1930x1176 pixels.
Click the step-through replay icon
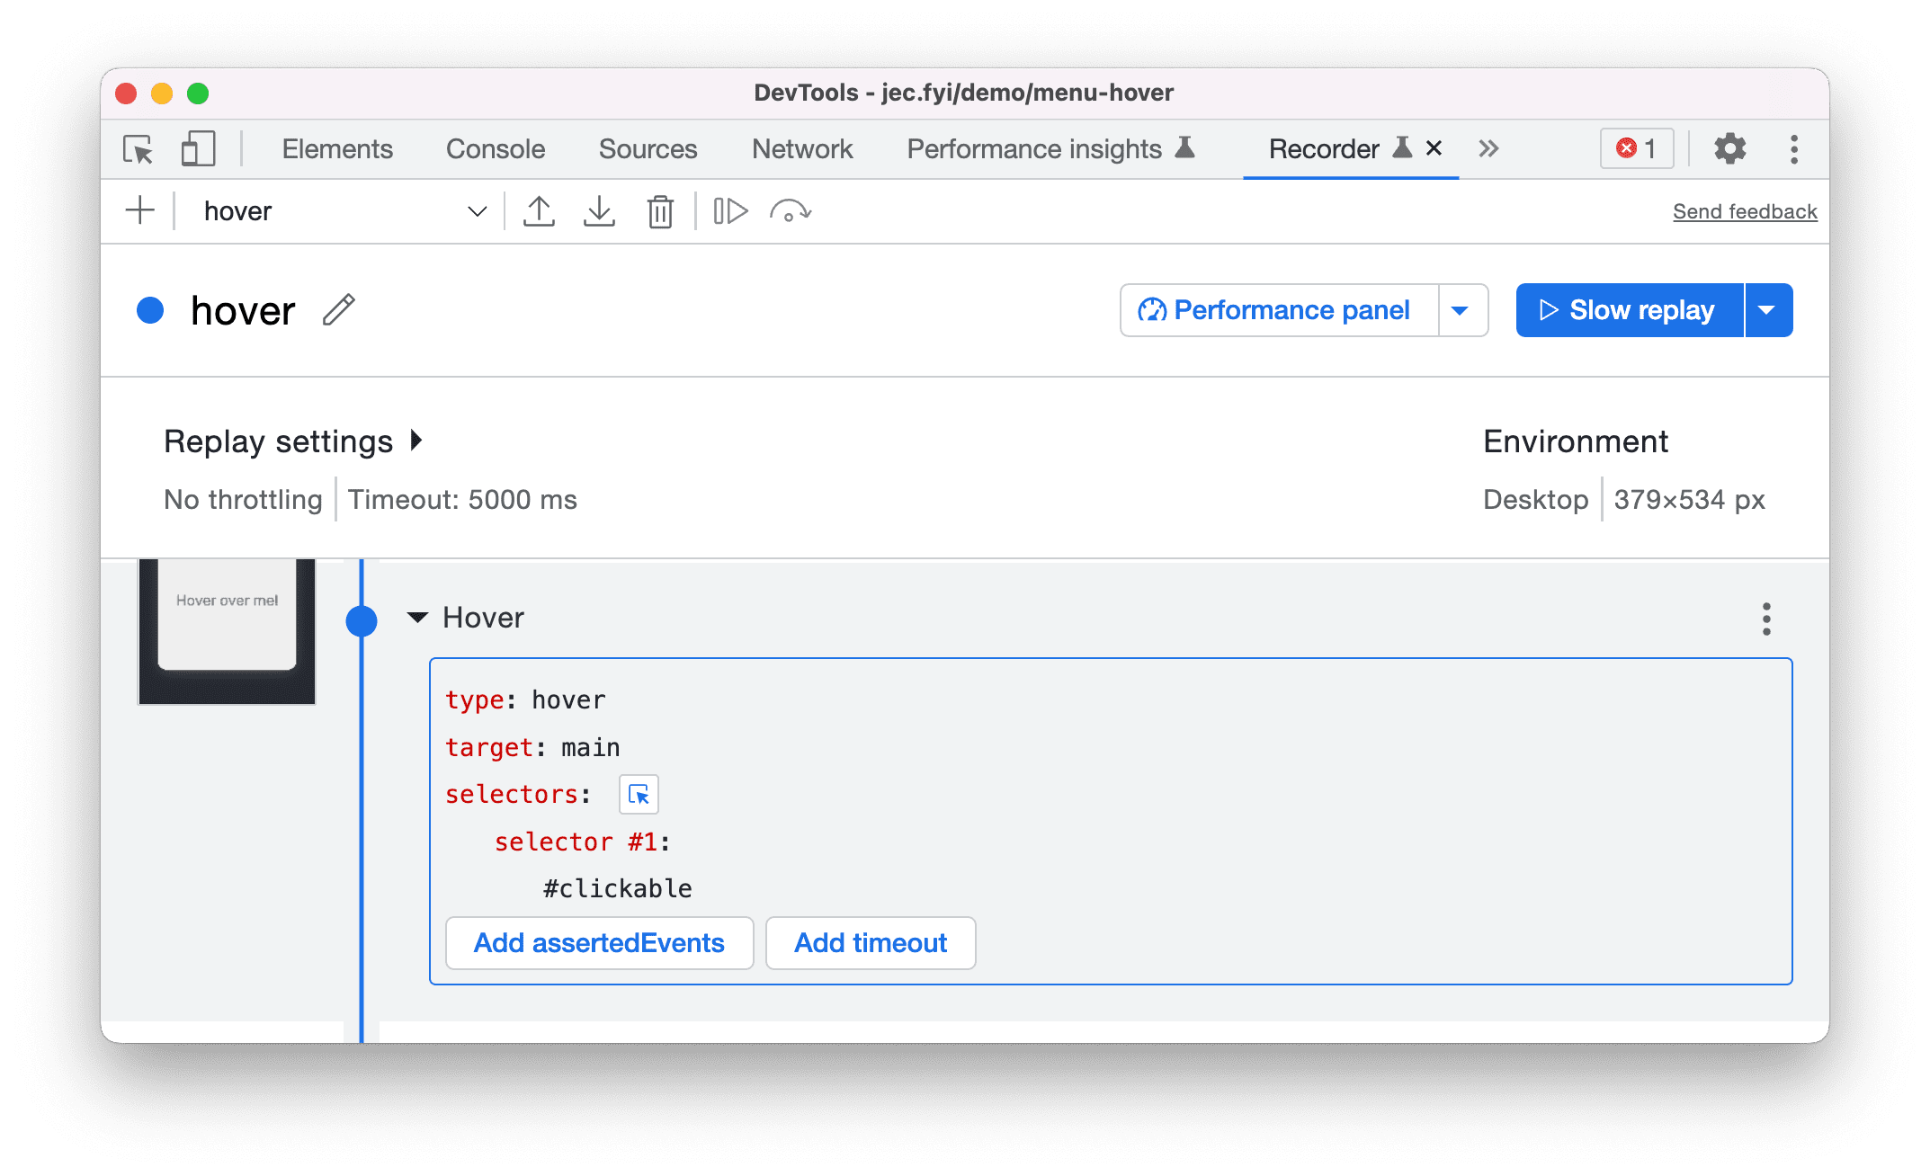(x=729, y=209)
